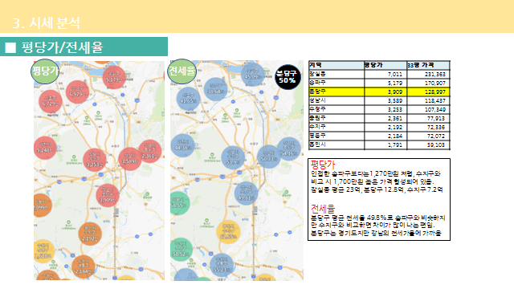
Task: Click the 잠실동 row in the table
Action: (379, 74)
